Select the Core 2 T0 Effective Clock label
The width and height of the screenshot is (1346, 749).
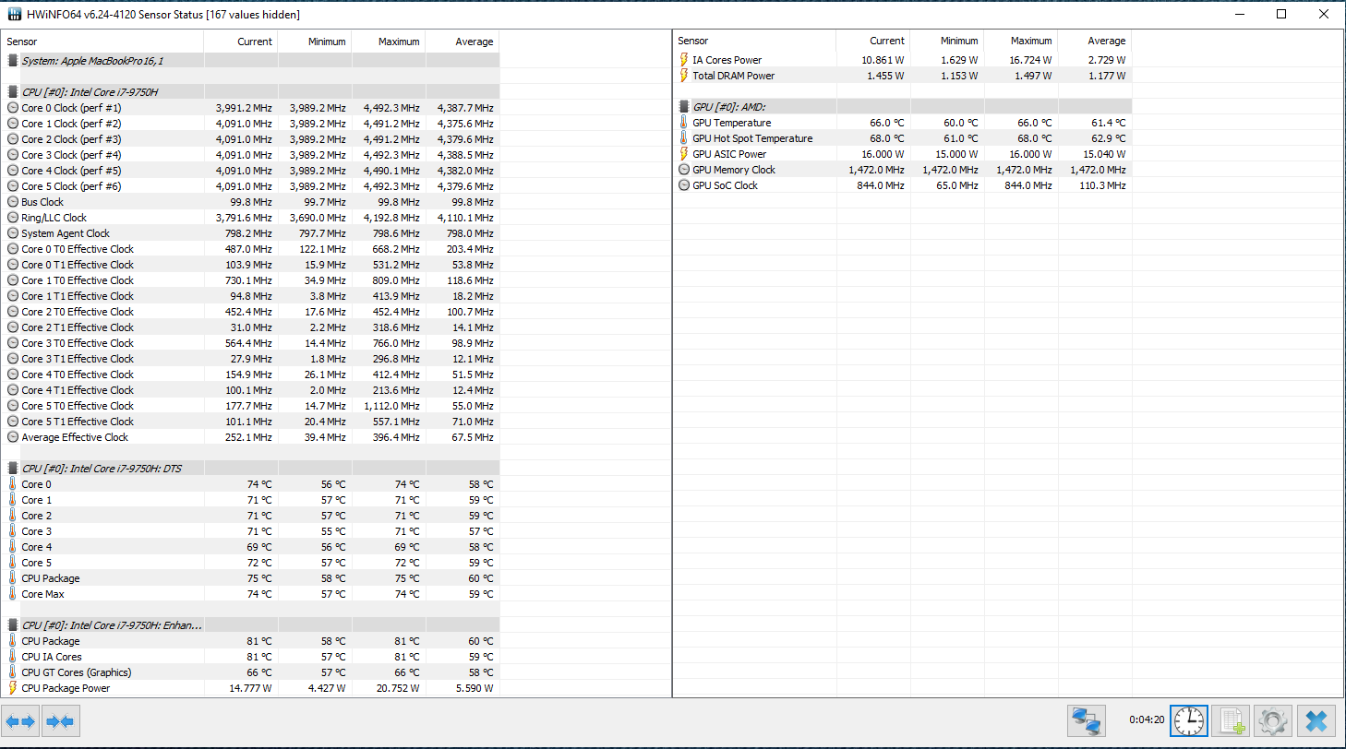click(78, 312)
